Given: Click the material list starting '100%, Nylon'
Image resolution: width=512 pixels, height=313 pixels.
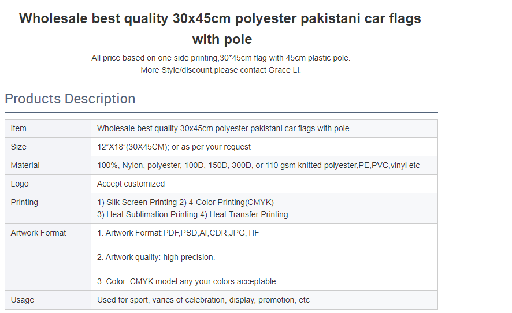Looking at the screenshot, I should click(258, 166).
